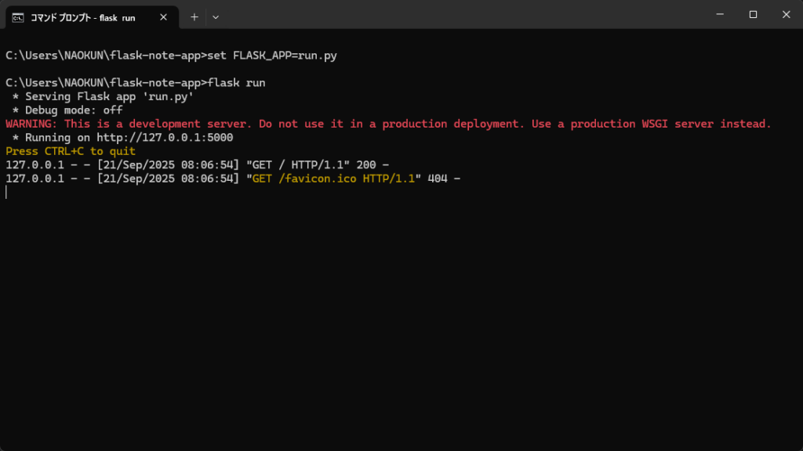Click the 404 status code in log
803x451 pixels.
click(438, 179)
